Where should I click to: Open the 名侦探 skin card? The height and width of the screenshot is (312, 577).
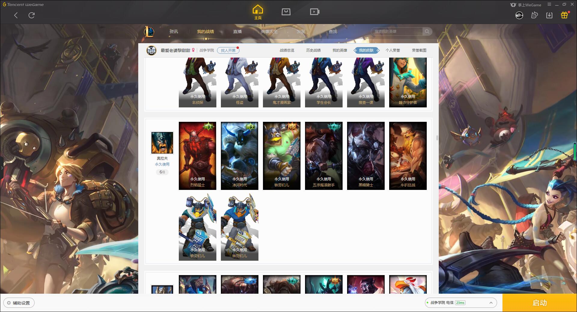(197, 82)
